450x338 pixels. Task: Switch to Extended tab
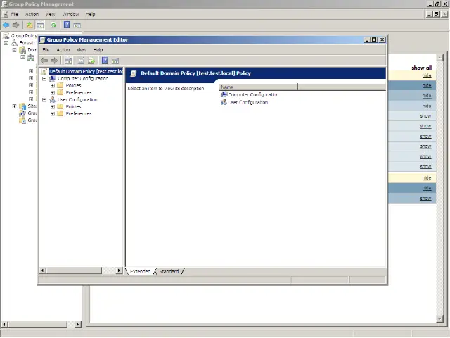point(141,271)
